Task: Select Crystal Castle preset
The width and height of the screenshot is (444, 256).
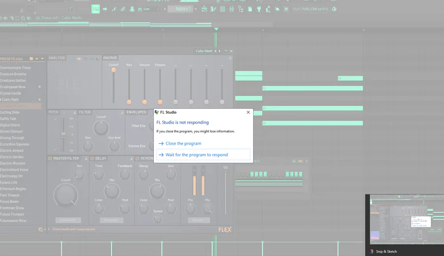Action: (10, 93)
